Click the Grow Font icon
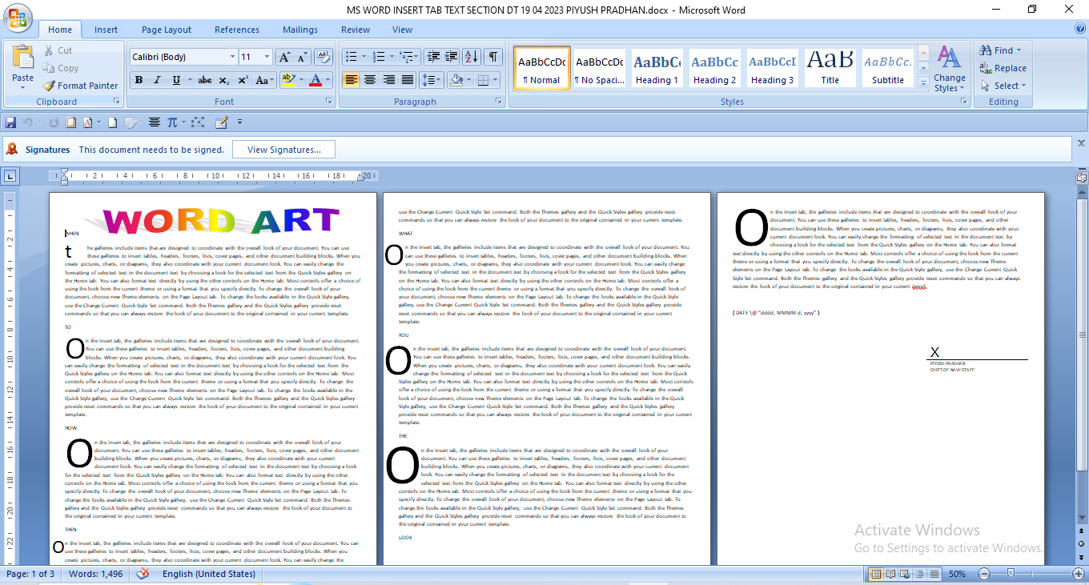 (x=284, y=57)
